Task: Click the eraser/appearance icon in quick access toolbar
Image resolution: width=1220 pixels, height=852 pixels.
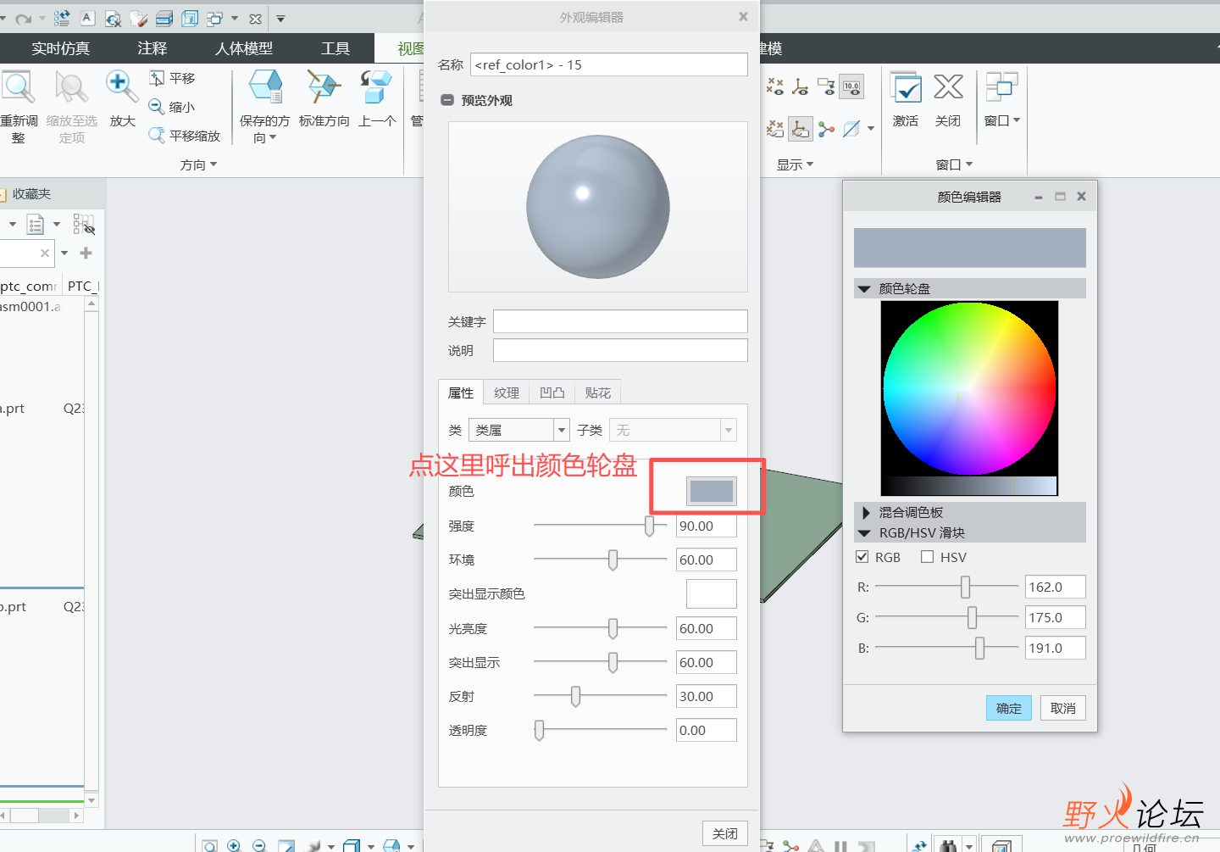Action: [x=139, y=19]
